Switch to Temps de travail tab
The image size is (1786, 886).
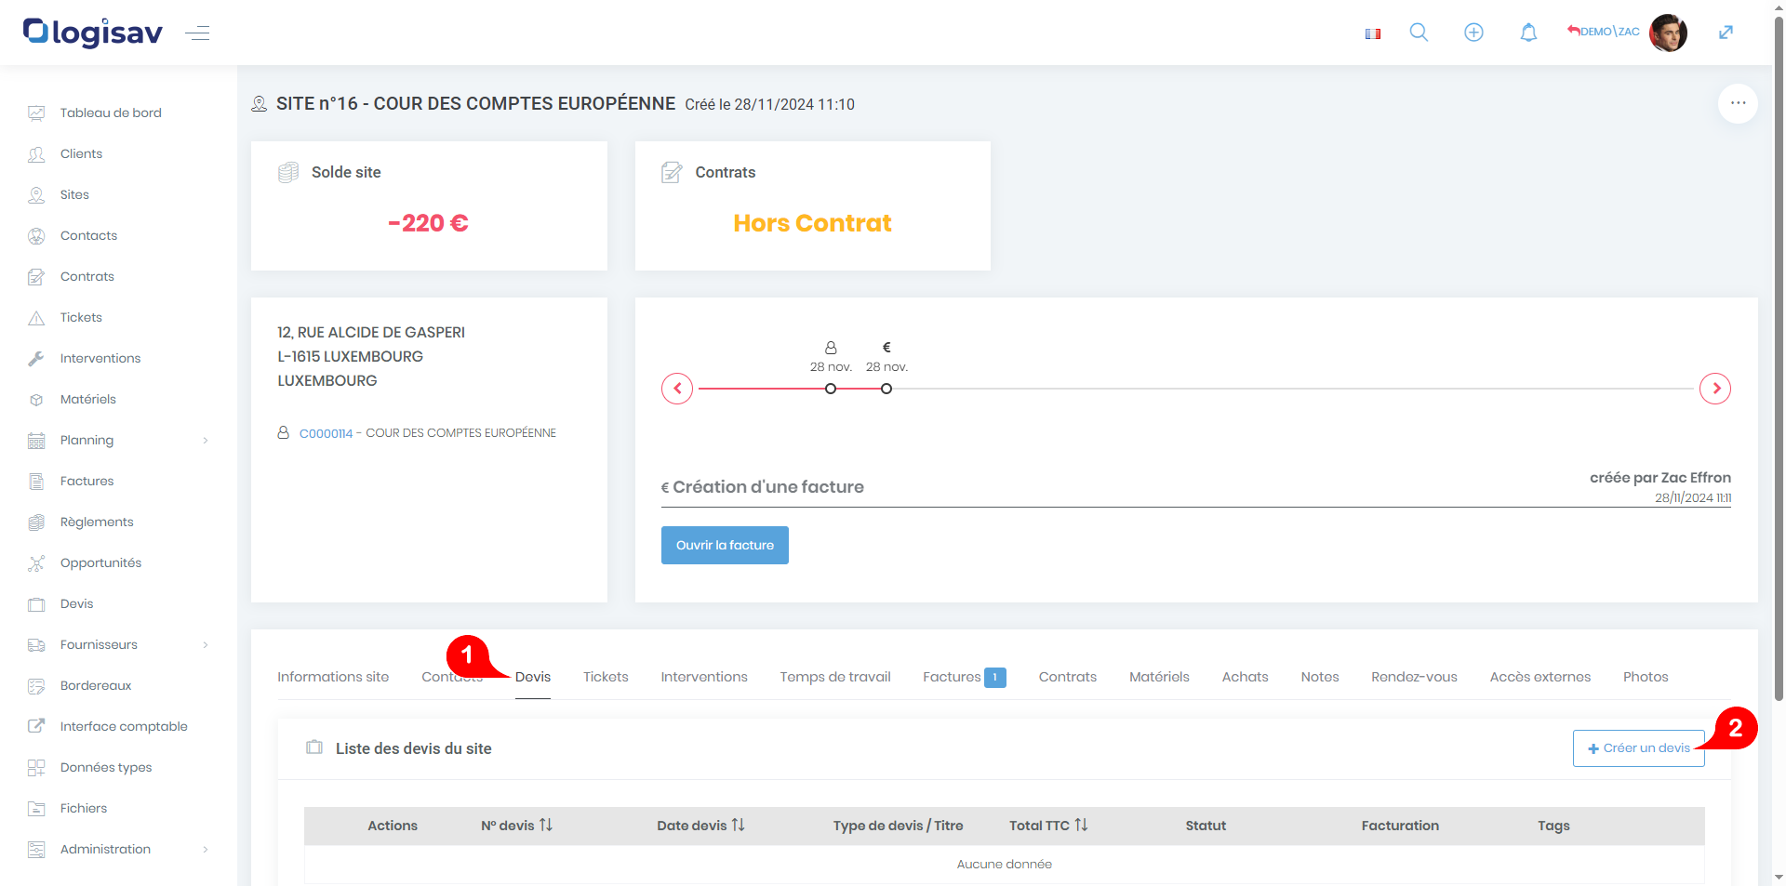click(835, 677)
